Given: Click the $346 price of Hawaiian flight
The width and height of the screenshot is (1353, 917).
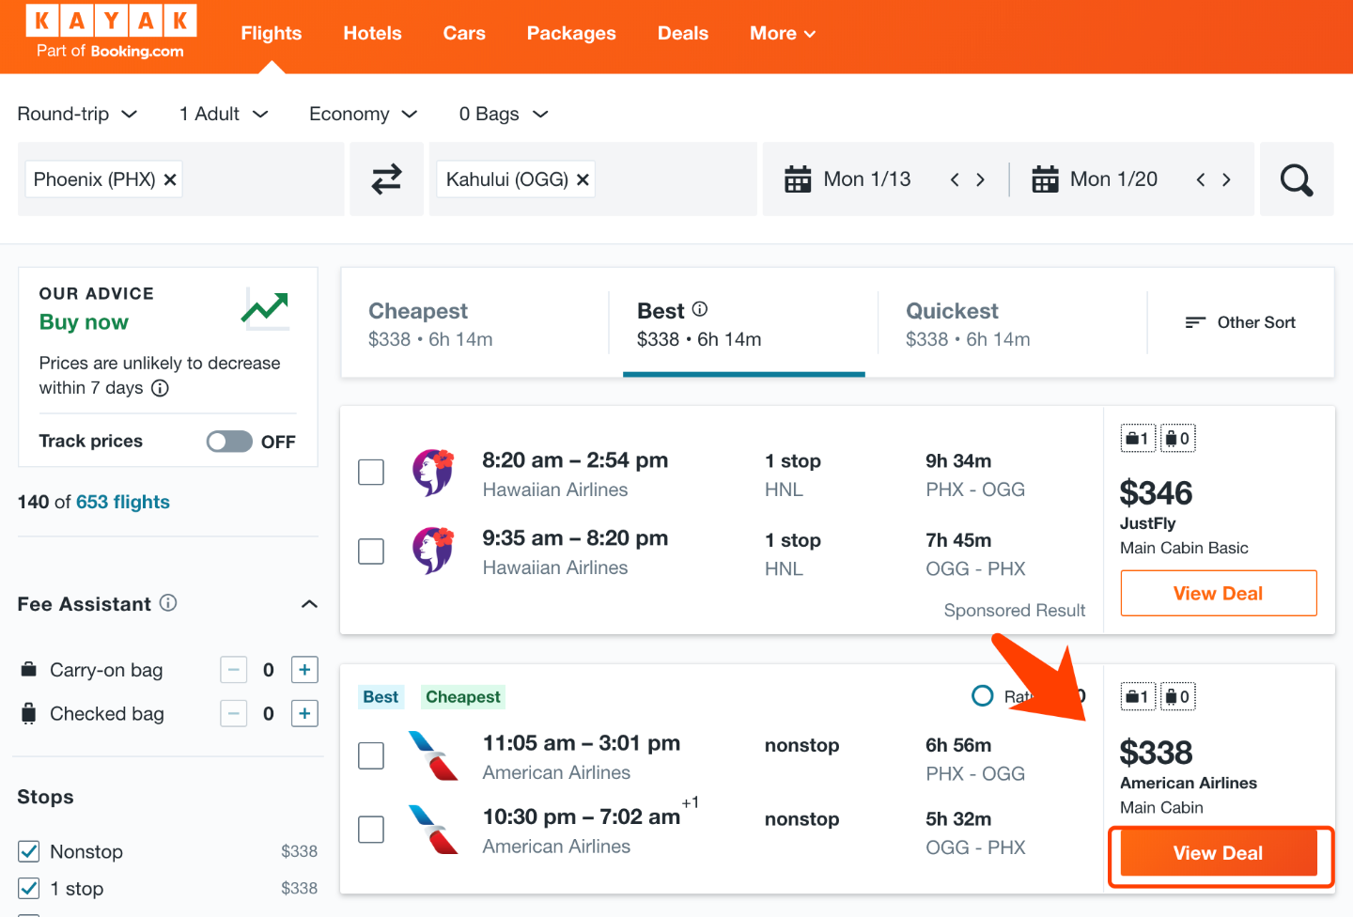Looking at the screenshot, I should (1157, 493).
